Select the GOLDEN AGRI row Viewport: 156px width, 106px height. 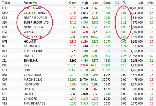(32, 8)
